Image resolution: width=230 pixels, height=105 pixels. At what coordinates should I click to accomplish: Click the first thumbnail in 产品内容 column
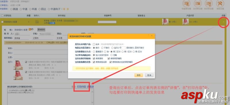point(165,22)
